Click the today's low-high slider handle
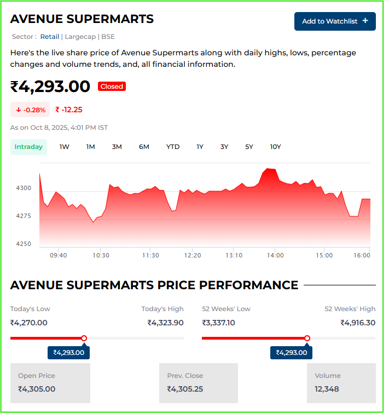The image size is (389, 413). click(x=84, y=339)
